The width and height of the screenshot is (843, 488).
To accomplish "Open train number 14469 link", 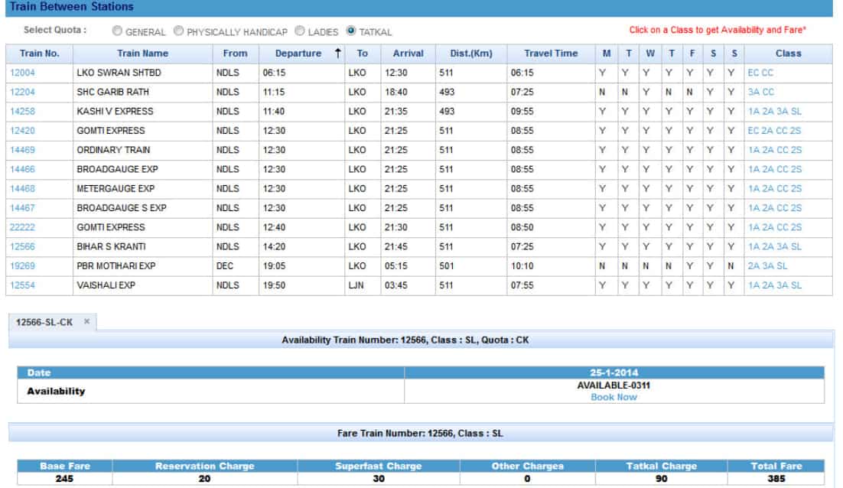I will tap(22, 150).
